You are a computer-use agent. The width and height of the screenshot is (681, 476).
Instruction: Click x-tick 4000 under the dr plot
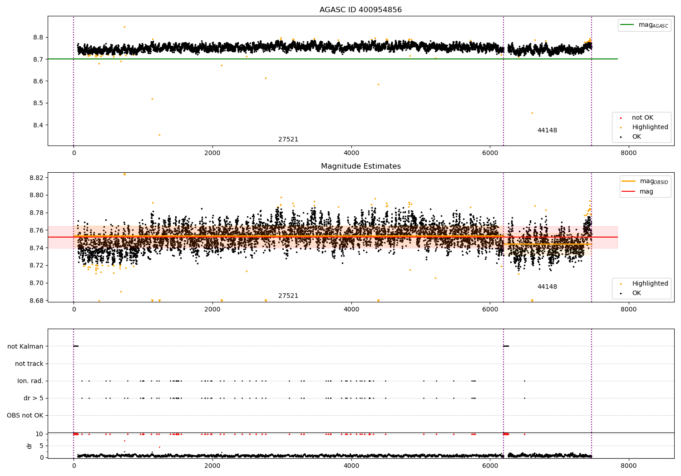click(x=351, y=466)
